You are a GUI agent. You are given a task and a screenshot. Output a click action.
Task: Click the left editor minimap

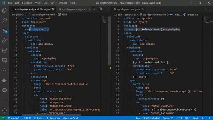(x=105, y=20)
